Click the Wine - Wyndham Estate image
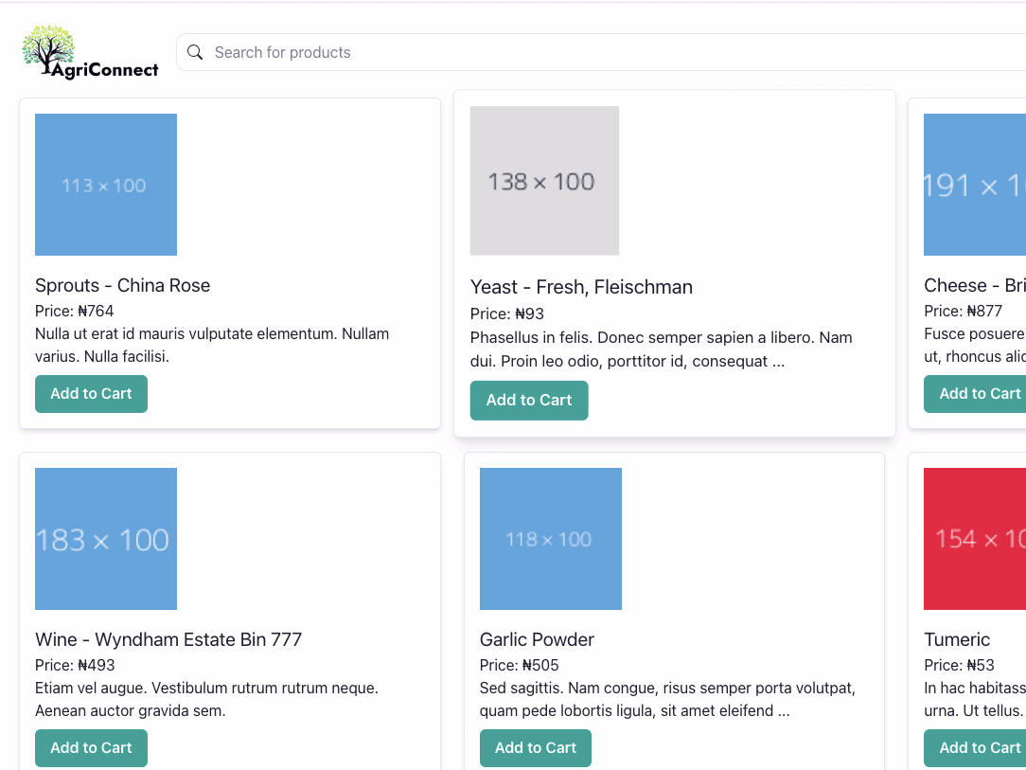Image resolution: width=1026 pixels, height=770 pixels. click(x=105, y=538)
